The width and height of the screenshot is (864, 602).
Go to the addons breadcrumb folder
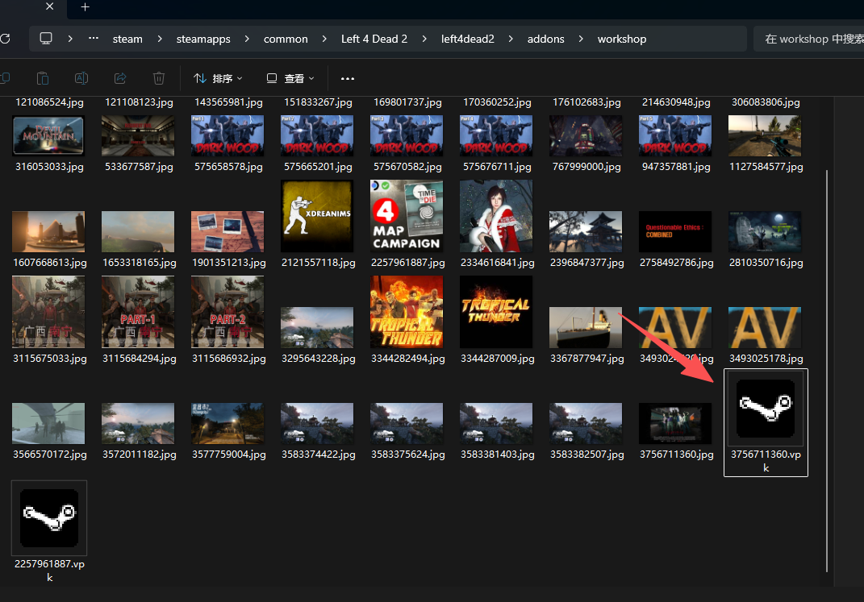pos(545,39)
